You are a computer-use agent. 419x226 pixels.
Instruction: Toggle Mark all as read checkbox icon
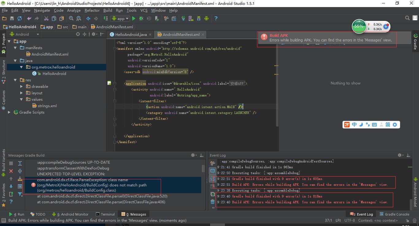(x=213, y=194)
